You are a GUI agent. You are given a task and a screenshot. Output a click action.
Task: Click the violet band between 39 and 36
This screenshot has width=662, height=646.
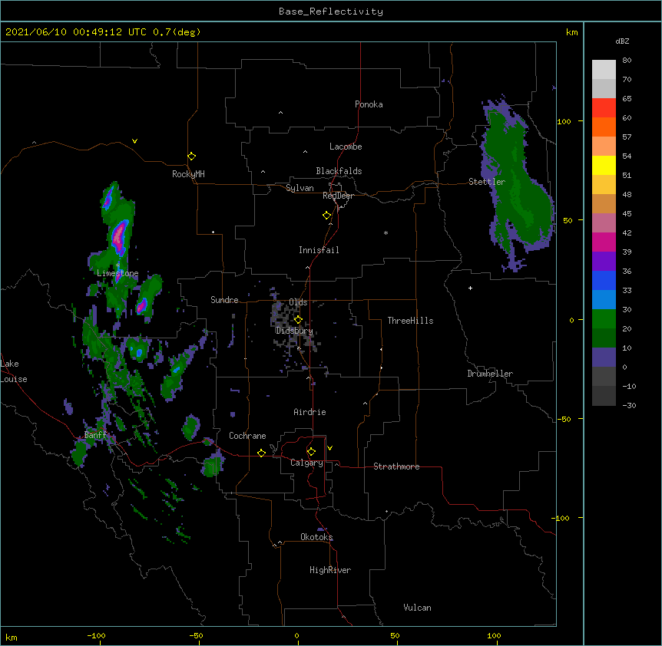click(604, 262)
